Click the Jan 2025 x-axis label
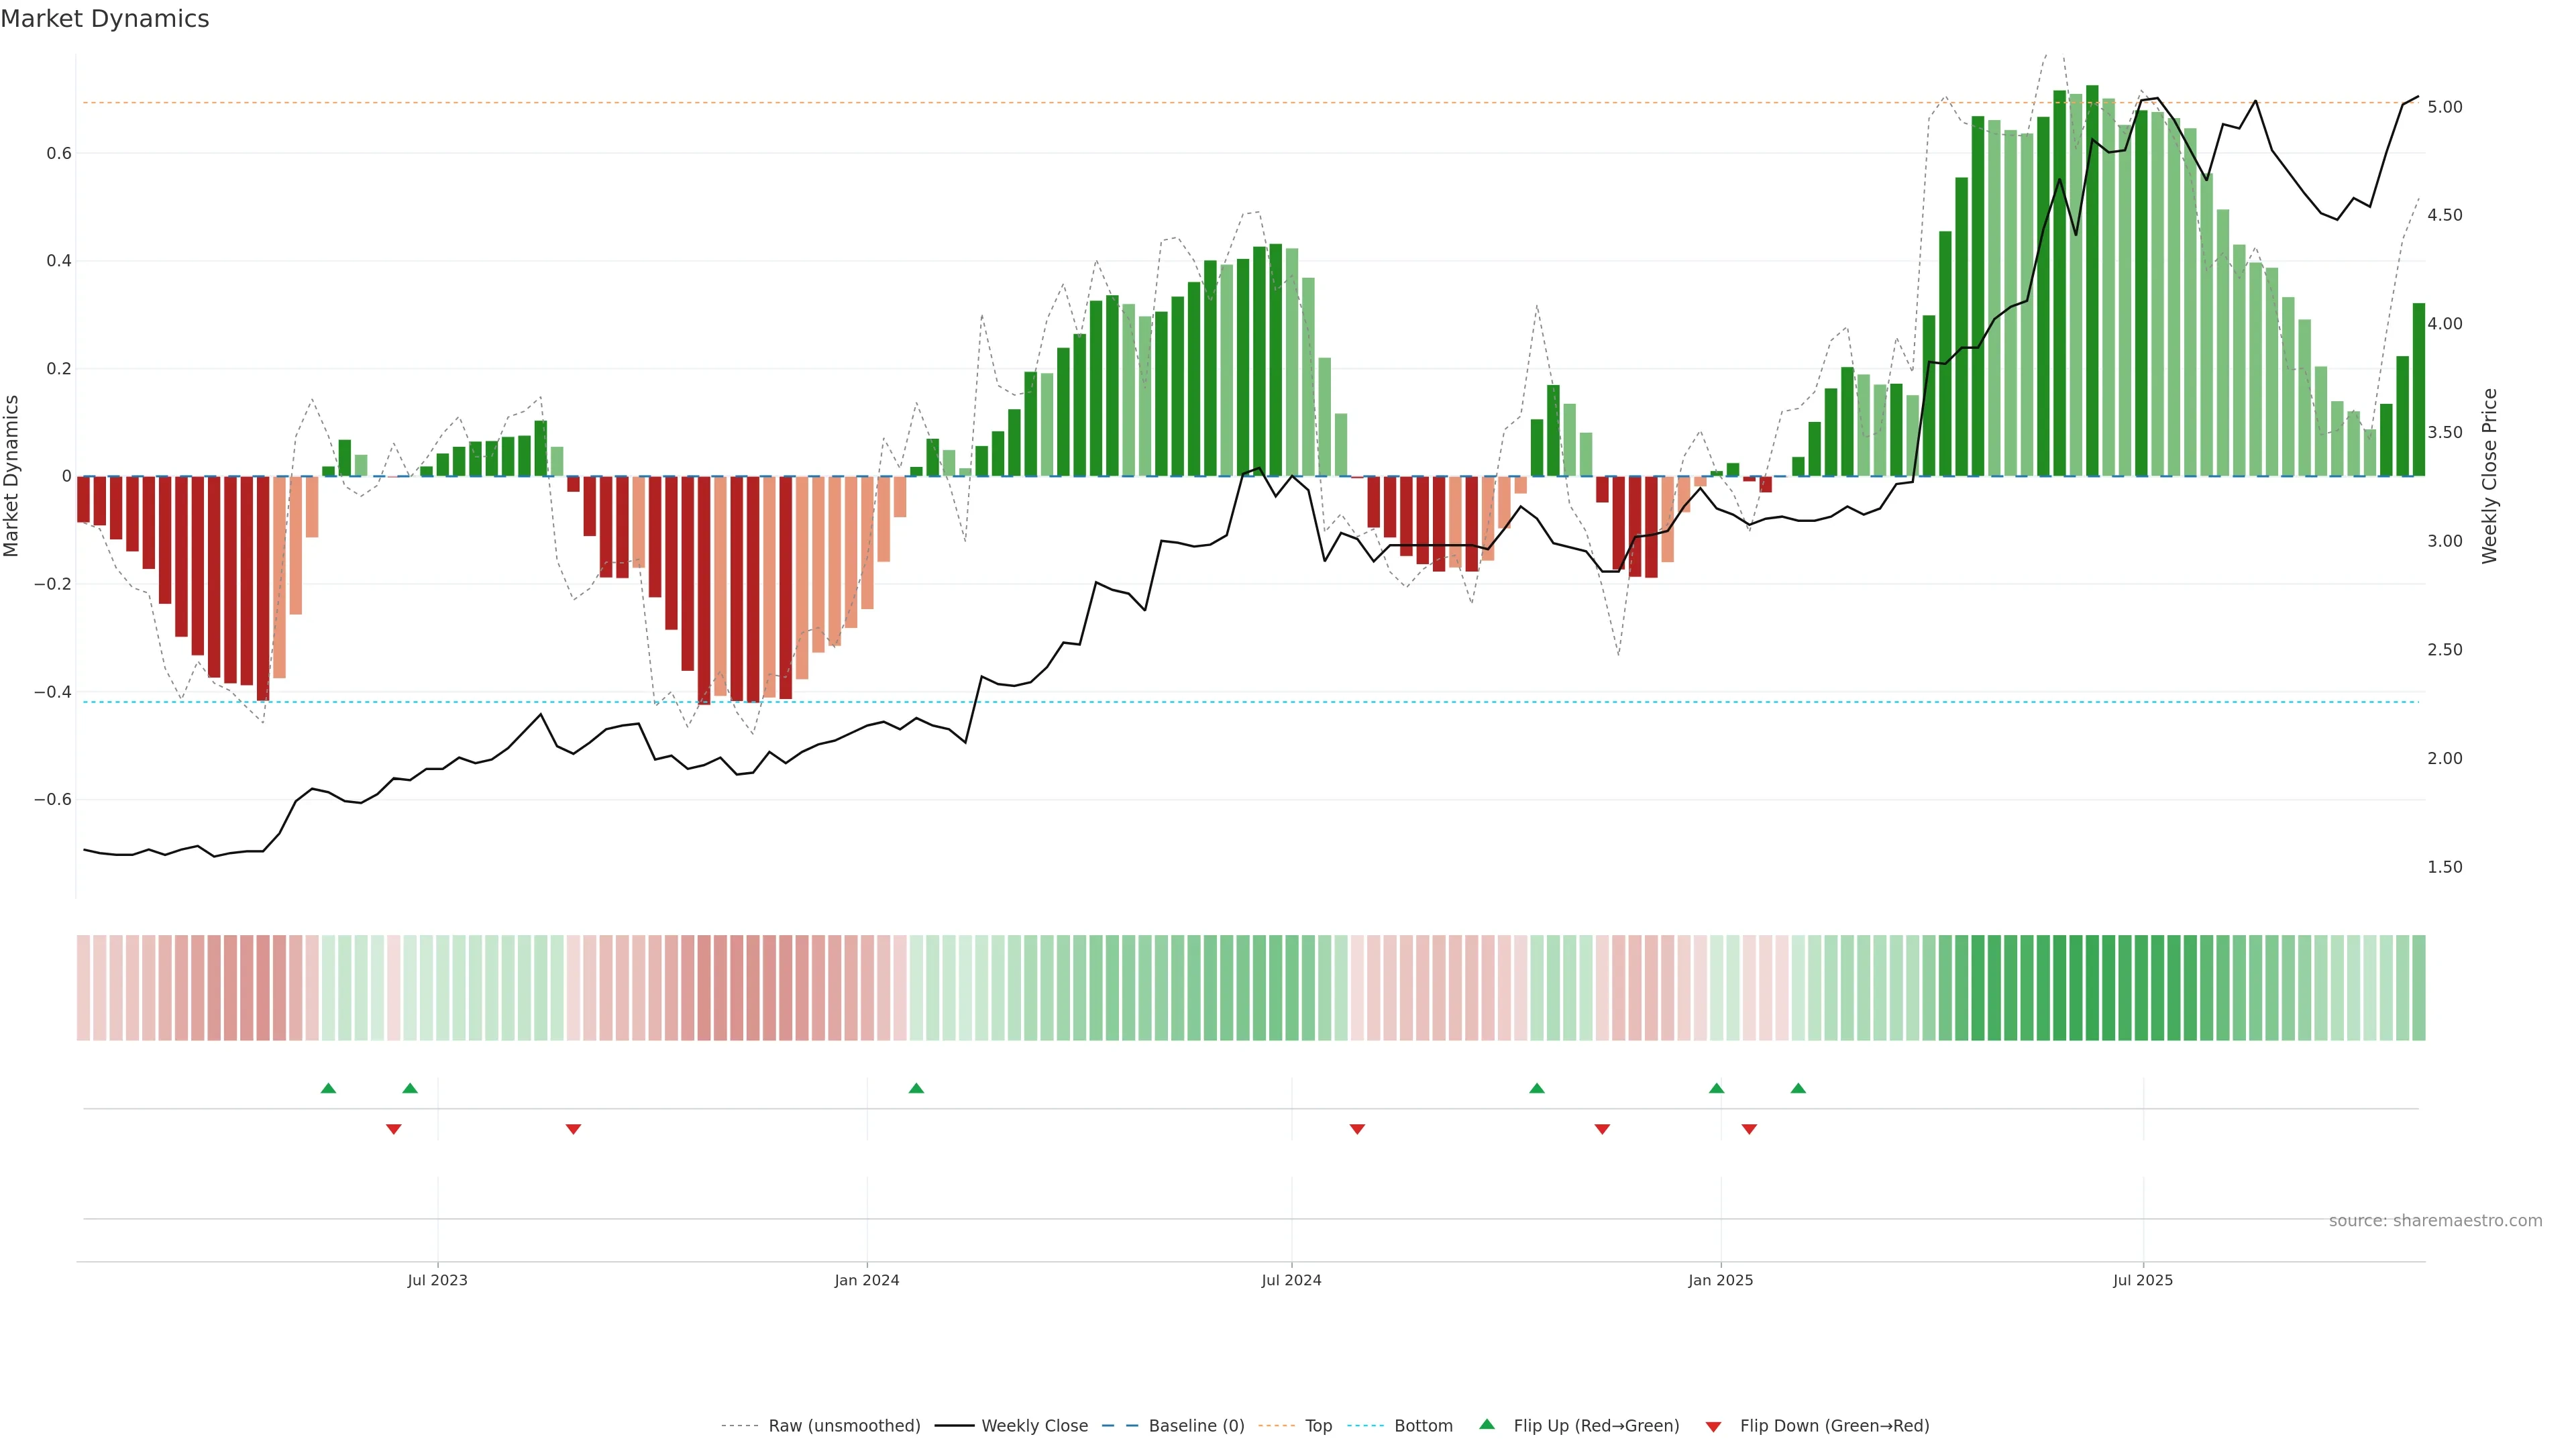Viewport: 2576px width, 1449px height. (1720, 1280)
